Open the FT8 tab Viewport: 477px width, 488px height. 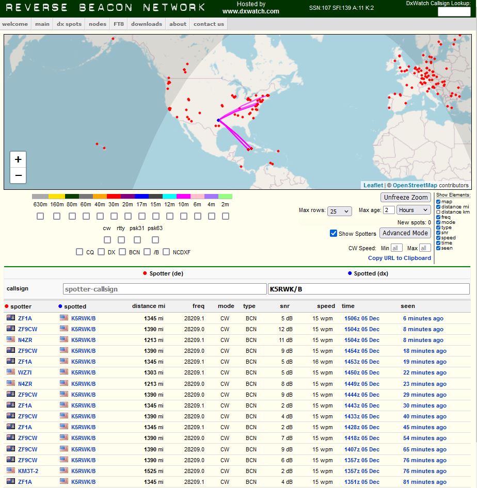tap(119, 24)
